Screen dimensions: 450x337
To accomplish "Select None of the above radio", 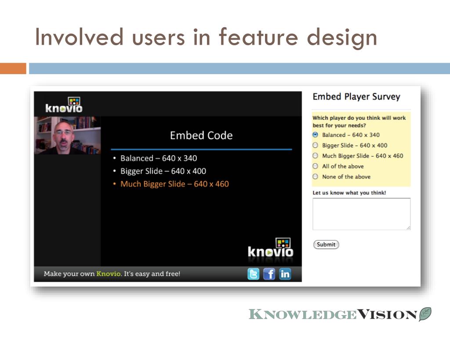I will coord(316,176).
